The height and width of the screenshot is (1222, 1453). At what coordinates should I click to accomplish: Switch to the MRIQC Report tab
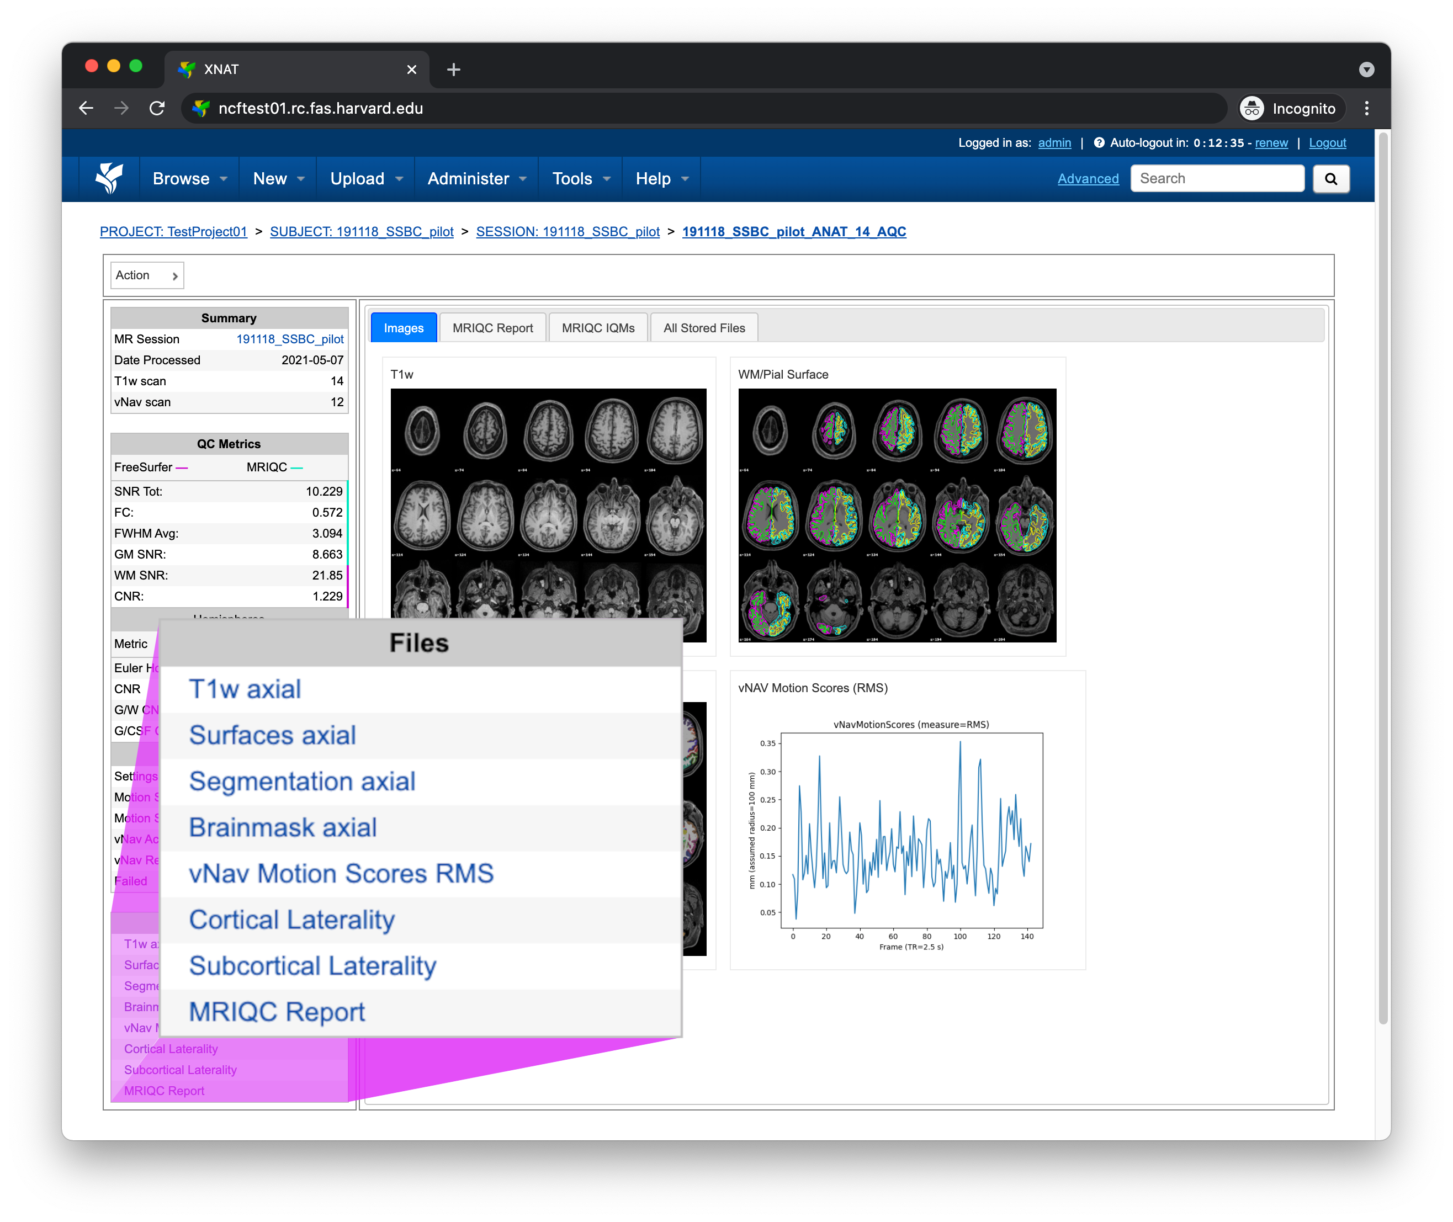492,328
